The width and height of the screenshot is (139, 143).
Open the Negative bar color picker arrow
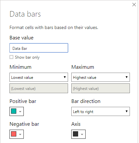tap(20, 134)
